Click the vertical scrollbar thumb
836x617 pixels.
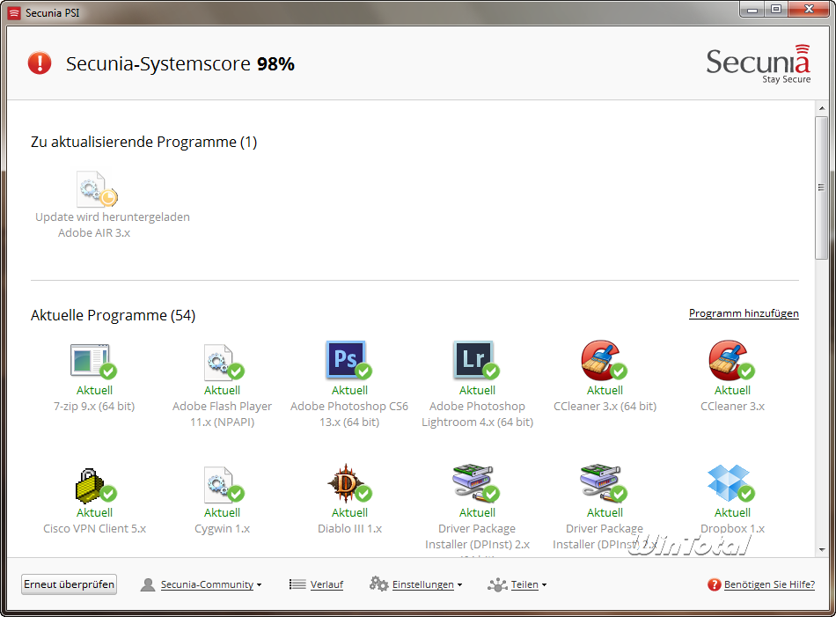821,187
